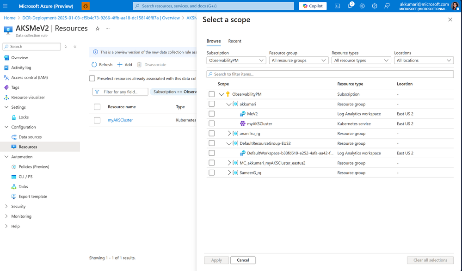Open the All resource groups dropdown
This screenshot has width=462, height=271.
click(x=298, y=61)
